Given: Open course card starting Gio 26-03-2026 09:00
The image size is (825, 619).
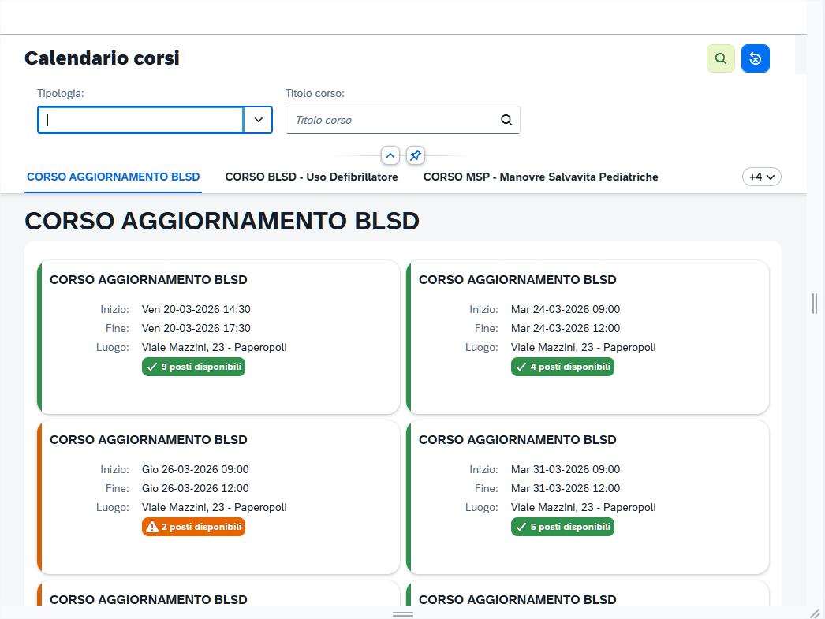Looking at the screenshot, I should tap(218, 497).
